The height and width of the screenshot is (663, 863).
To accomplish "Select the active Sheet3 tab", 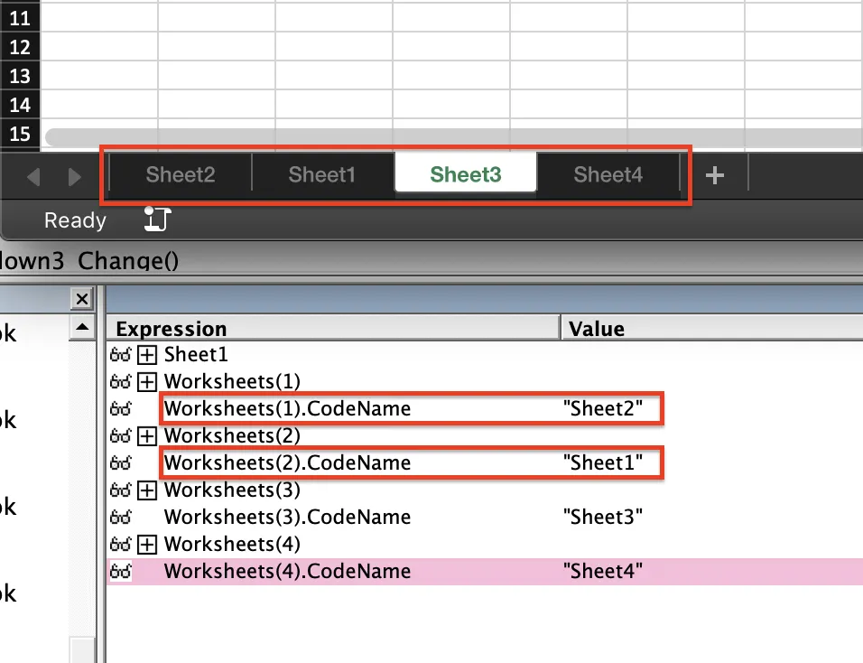I will click(x=466, y=173).
